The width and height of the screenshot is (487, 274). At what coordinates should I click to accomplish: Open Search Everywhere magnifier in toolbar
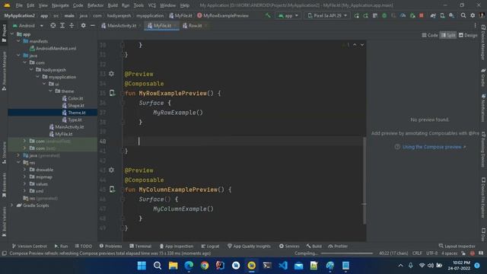pyautogui.click(x=463, y=15)
